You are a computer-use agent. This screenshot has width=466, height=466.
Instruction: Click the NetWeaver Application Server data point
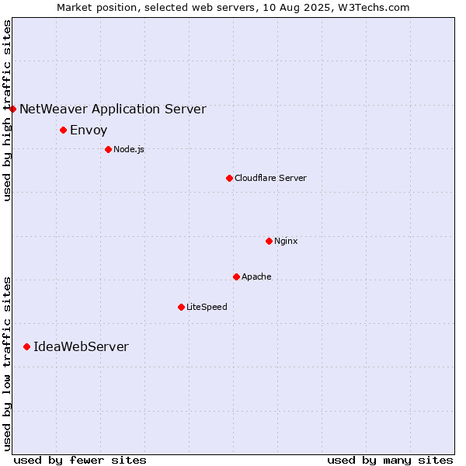12,109
